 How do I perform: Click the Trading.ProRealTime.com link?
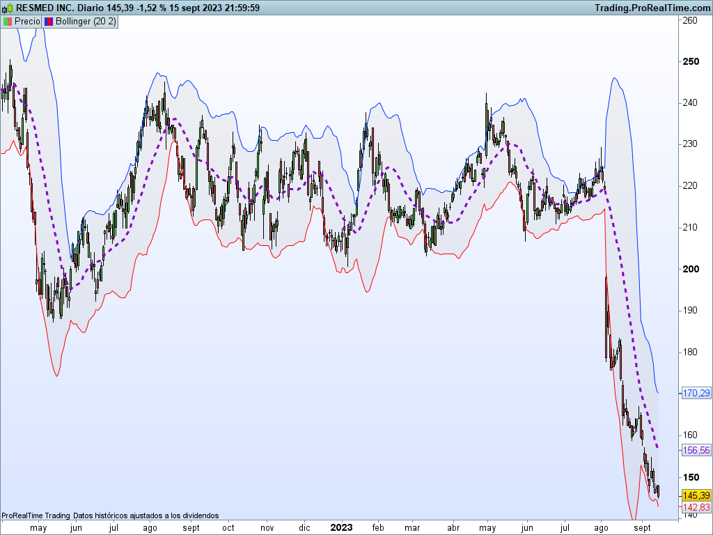coord(652,8)
